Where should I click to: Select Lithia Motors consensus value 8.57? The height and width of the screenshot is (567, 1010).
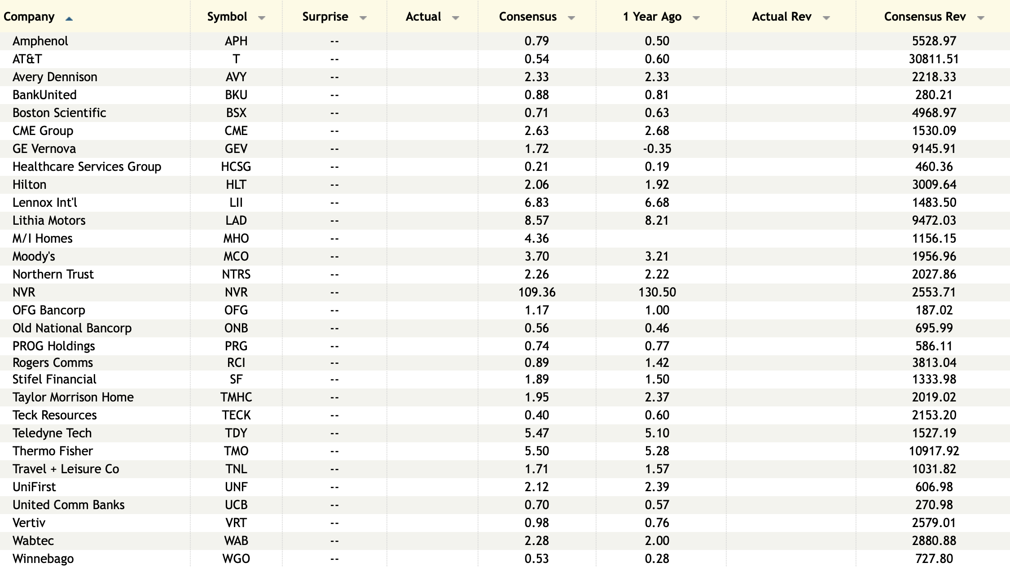click(x=536, y=221)
